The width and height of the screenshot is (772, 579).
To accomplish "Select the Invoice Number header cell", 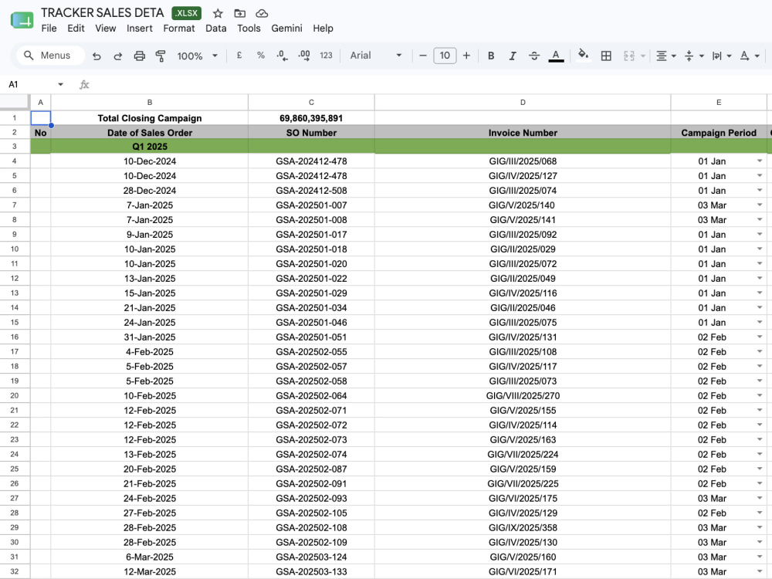I will click(523, 133).
